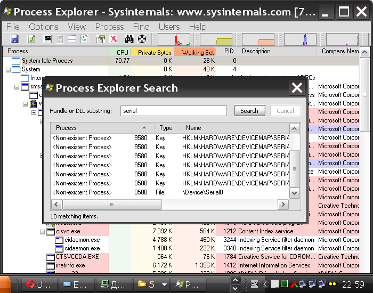Image resolution: width=373 pixels, height=293 pixels.
Task: Click the red Kill Process icon
Action: point(113,39)
